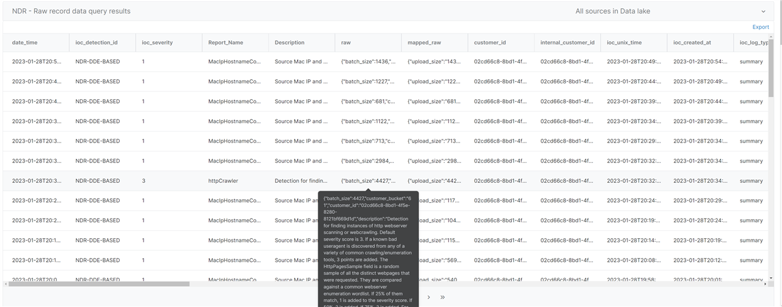Click mapped_raw cell with upload_size 143
The height and width of the screenshot is (307, 782).
click(x=434, y=62)
